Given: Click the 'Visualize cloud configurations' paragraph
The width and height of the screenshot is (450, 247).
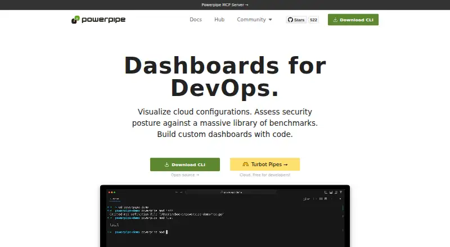Looking at the screenshot, I should [x=225, y=123].
